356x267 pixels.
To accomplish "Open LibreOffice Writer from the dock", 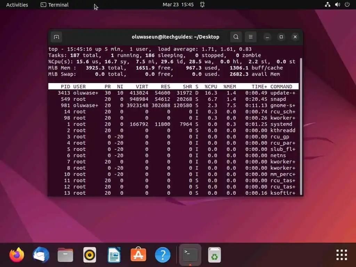I will [114, 255].
